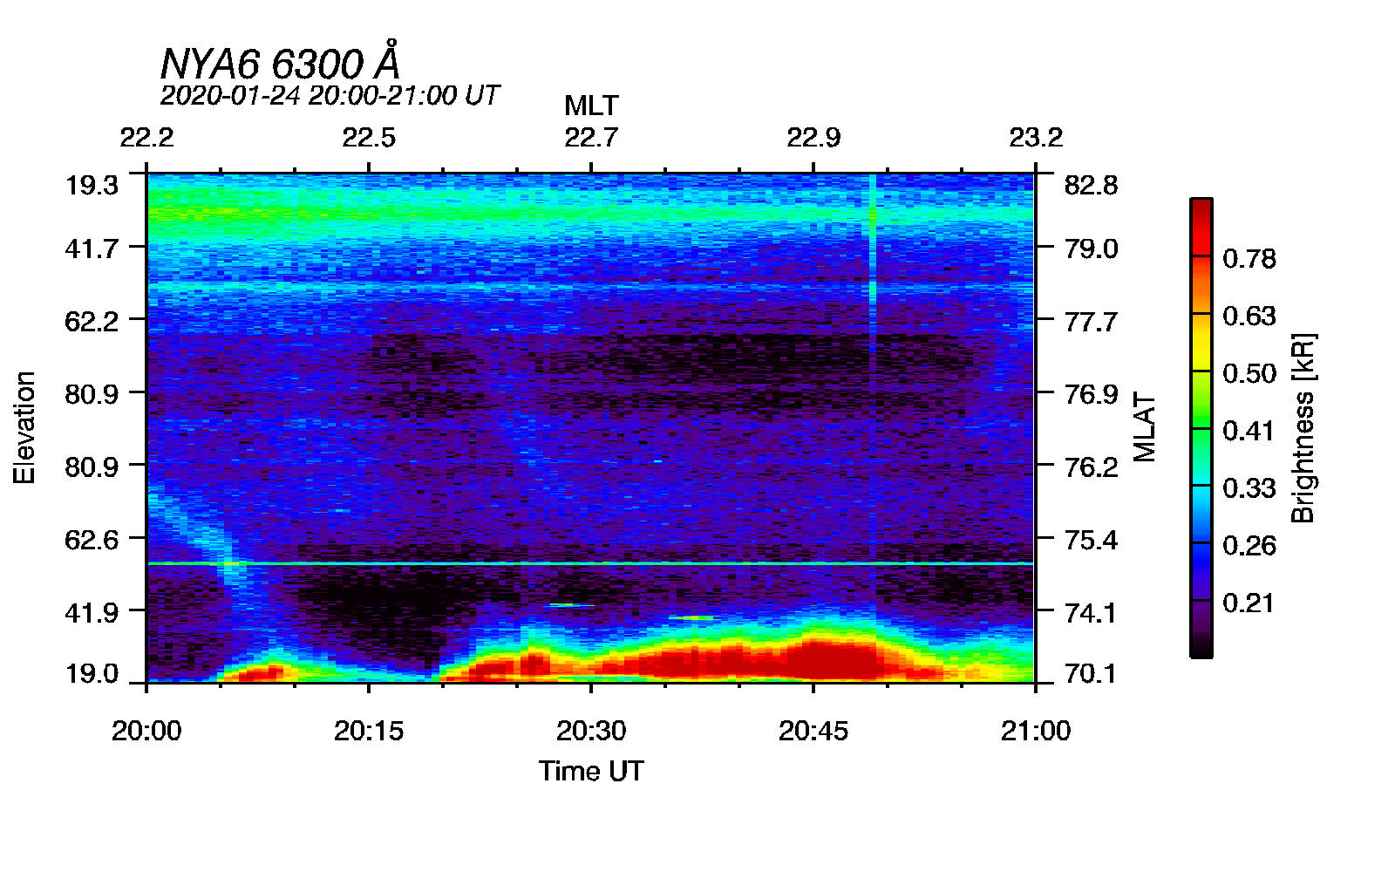1395x872 pixels.
Task: Select the elevation tick 19.0
Action: point(92,673)
